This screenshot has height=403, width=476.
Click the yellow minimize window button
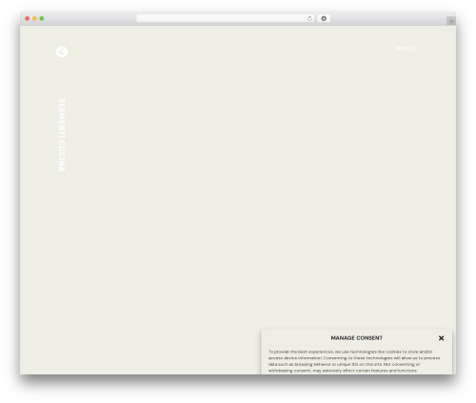[x=34, y=19]
